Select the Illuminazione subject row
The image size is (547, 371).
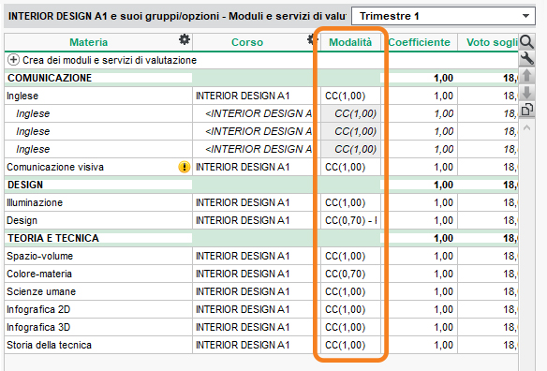point(261,202)
